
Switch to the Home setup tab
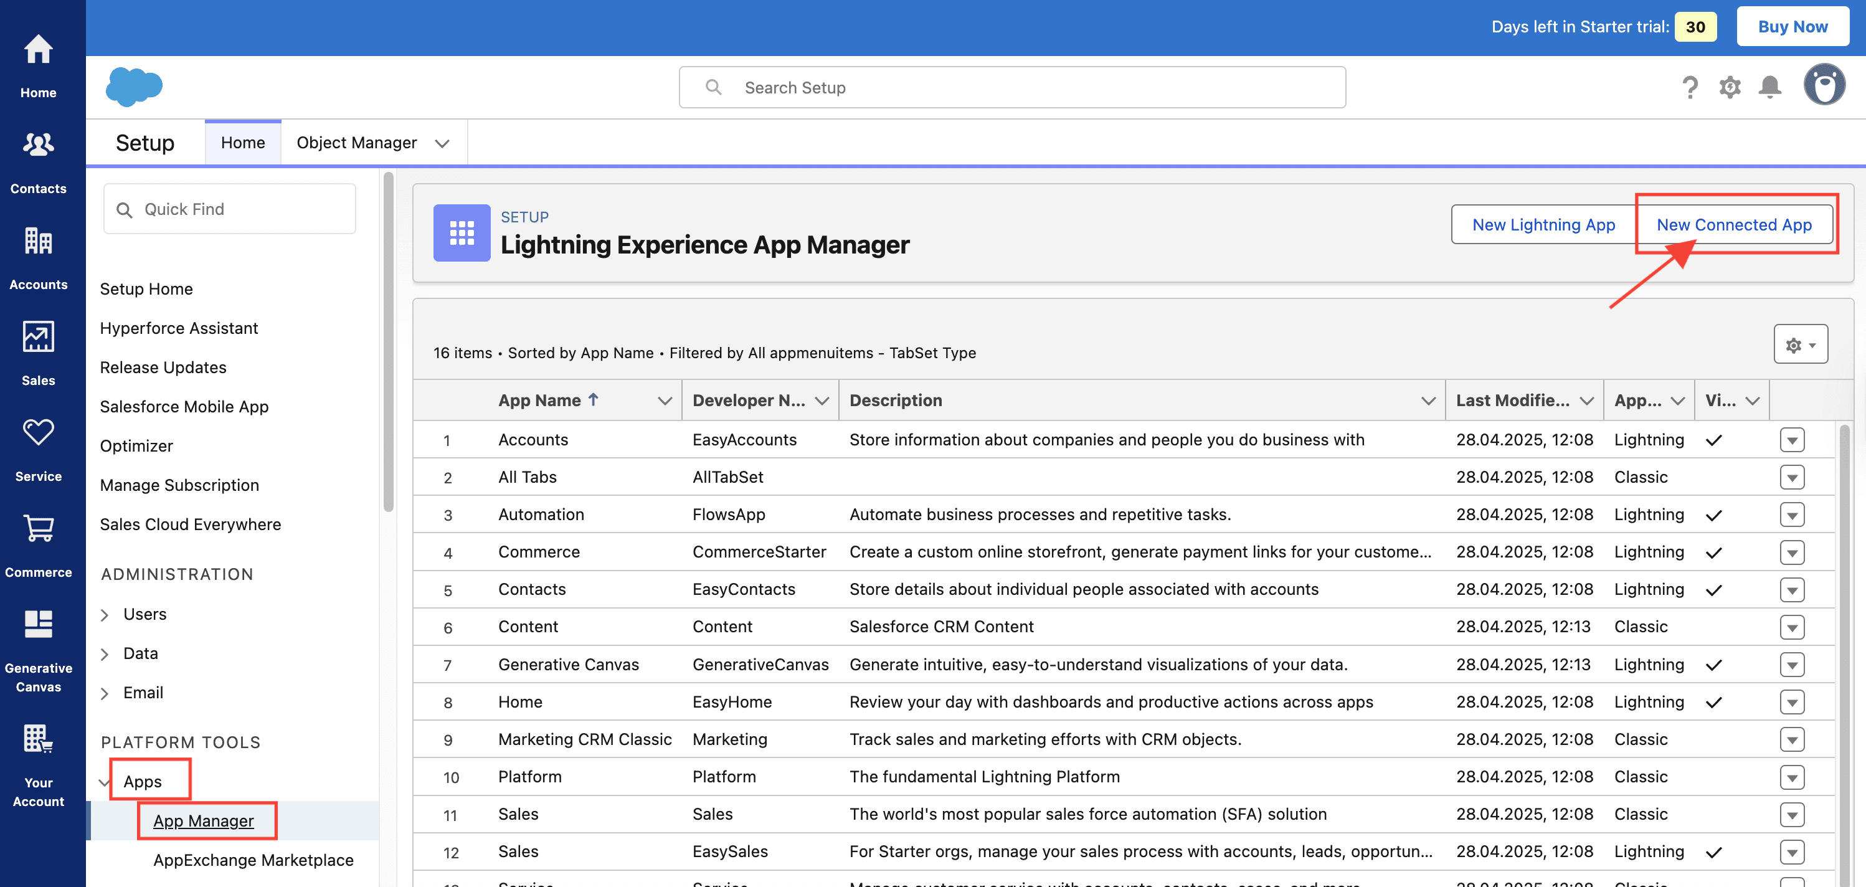coord(243,143)
